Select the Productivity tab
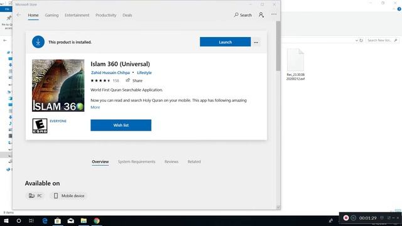 [x=106, y=15]
